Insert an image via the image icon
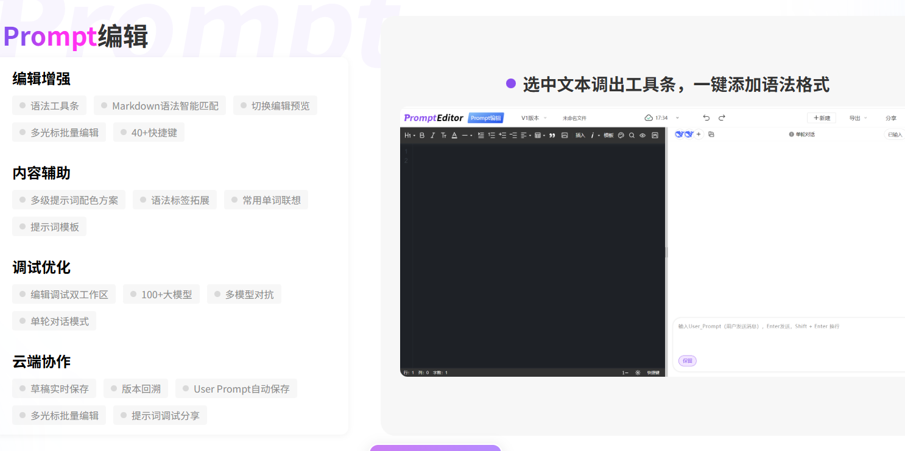The height and width of the screenshot is (451, 905). tap(565, 135)
